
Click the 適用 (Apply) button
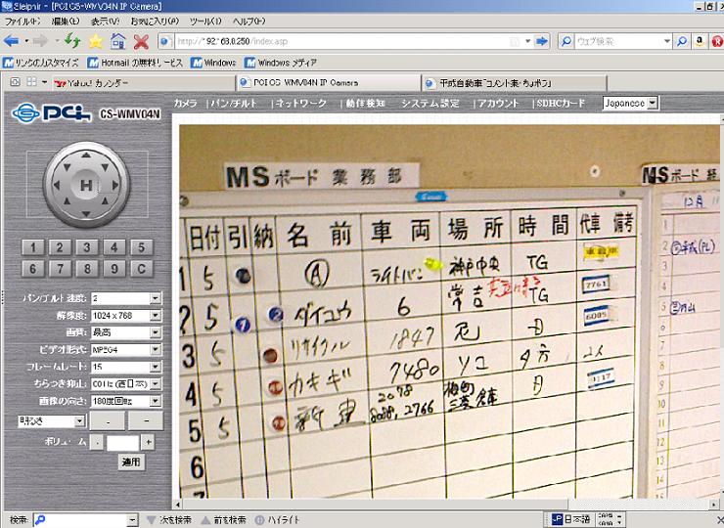click(x=131, y=461)
